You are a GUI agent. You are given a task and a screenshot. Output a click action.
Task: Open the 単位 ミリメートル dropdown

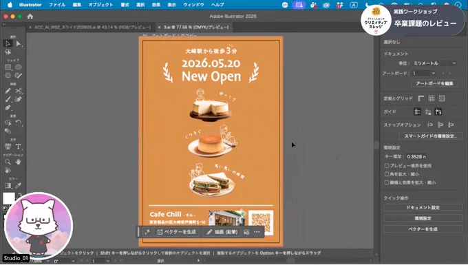434,63
